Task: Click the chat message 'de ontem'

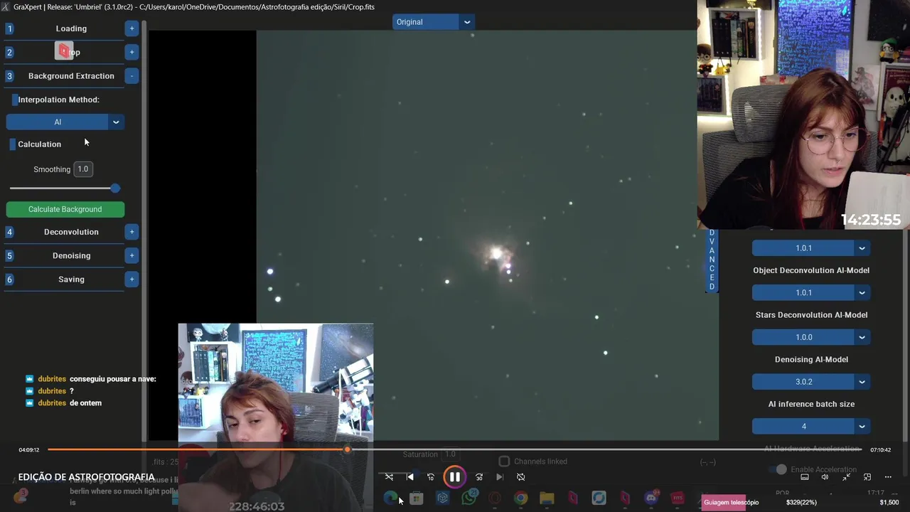Action: click(x=85, y=403)
